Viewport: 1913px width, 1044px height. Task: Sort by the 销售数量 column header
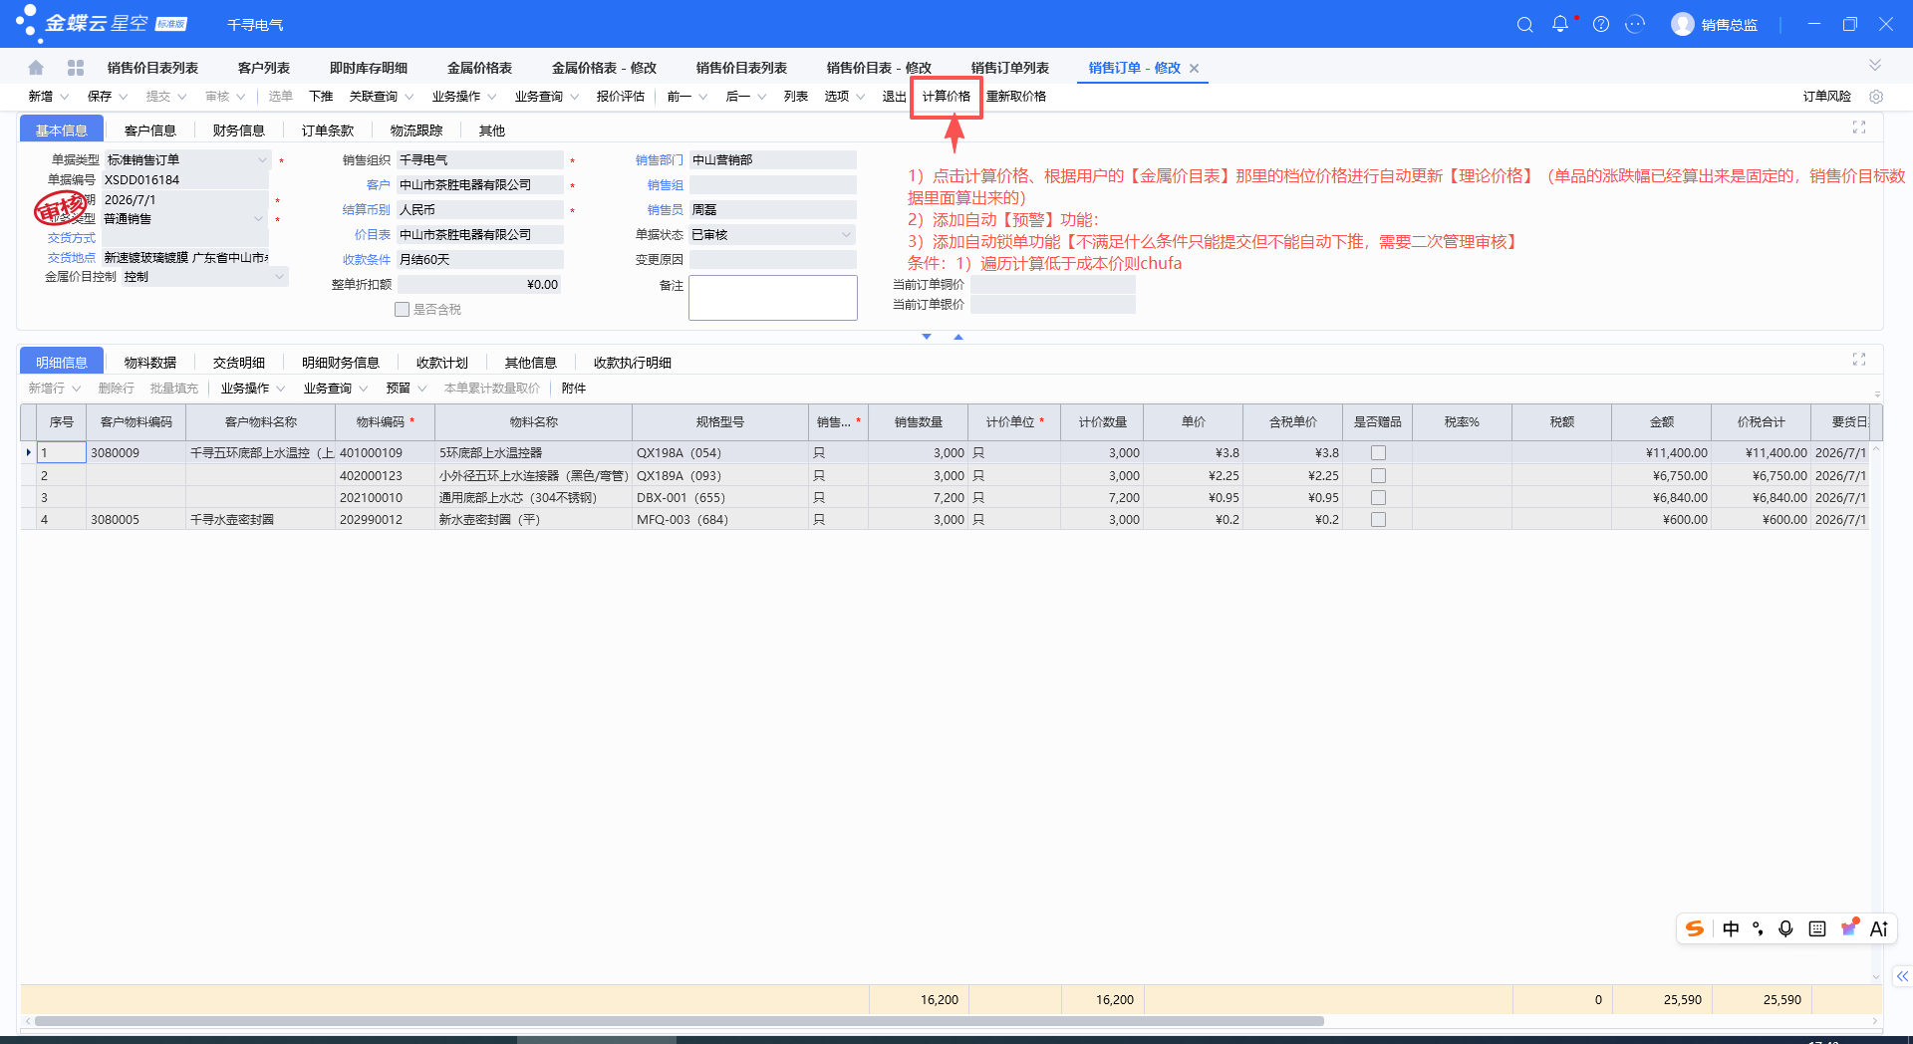click(x=919, y=422)
